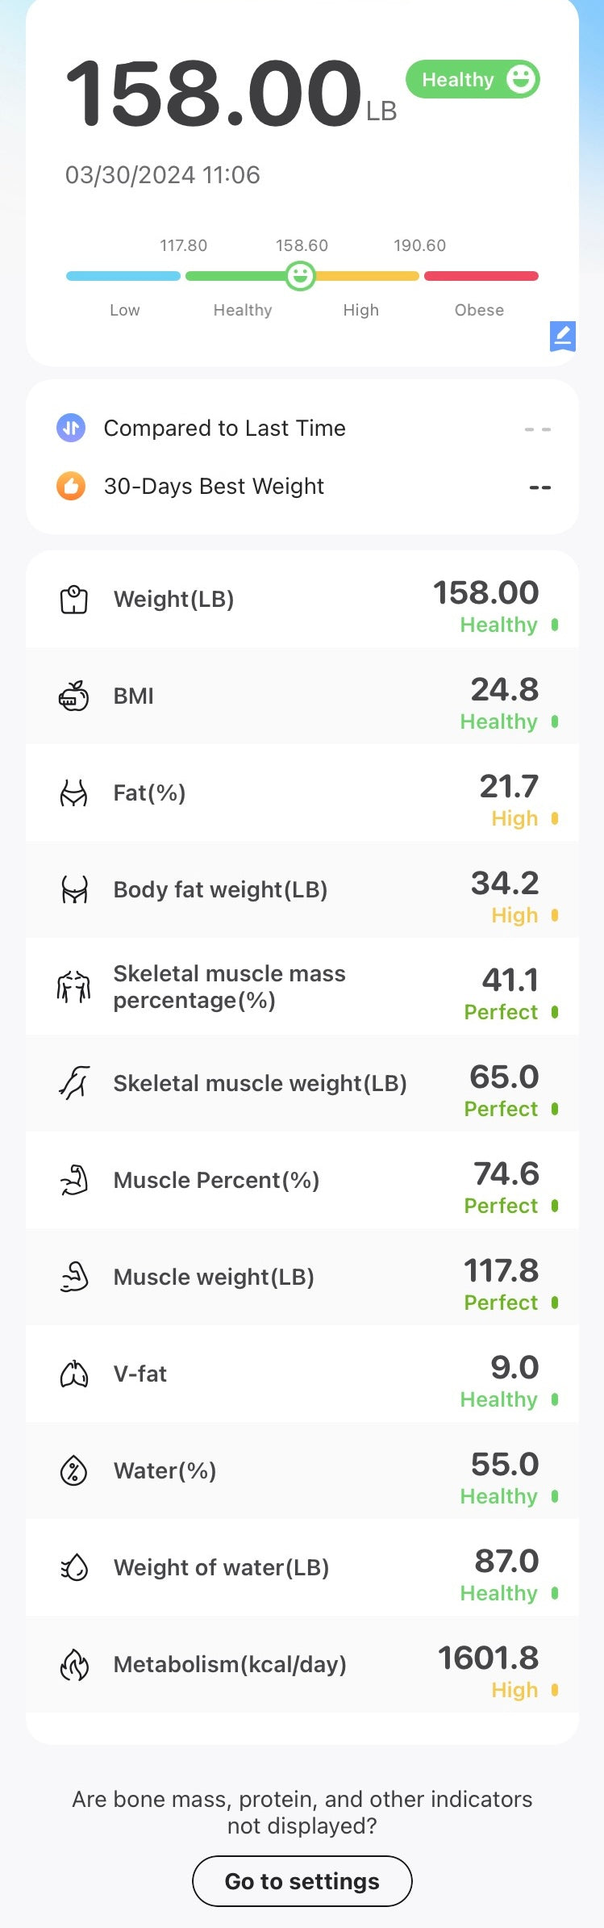This screenshot has height=1928, width=604.
Task: Tap the status pill beside Metabolism High
Action: (x=554, y=1690)
